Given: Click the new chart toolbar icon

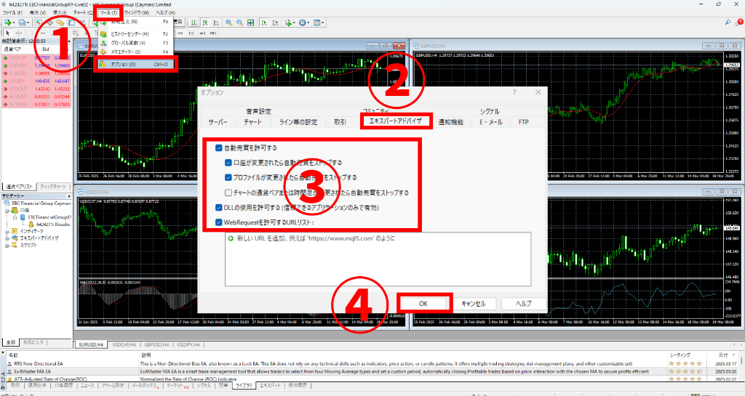Looking at the screenshot, I should [7, 23].
